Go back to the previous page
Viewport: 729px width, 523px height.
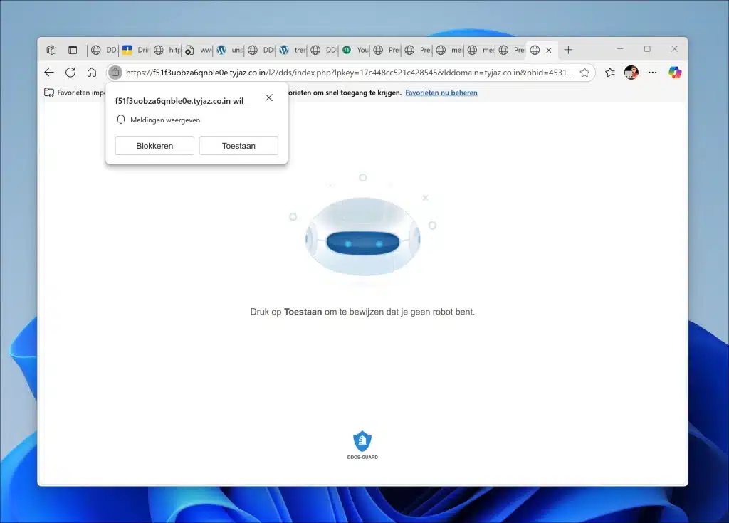pyautogui.click(x=49, y=72)
